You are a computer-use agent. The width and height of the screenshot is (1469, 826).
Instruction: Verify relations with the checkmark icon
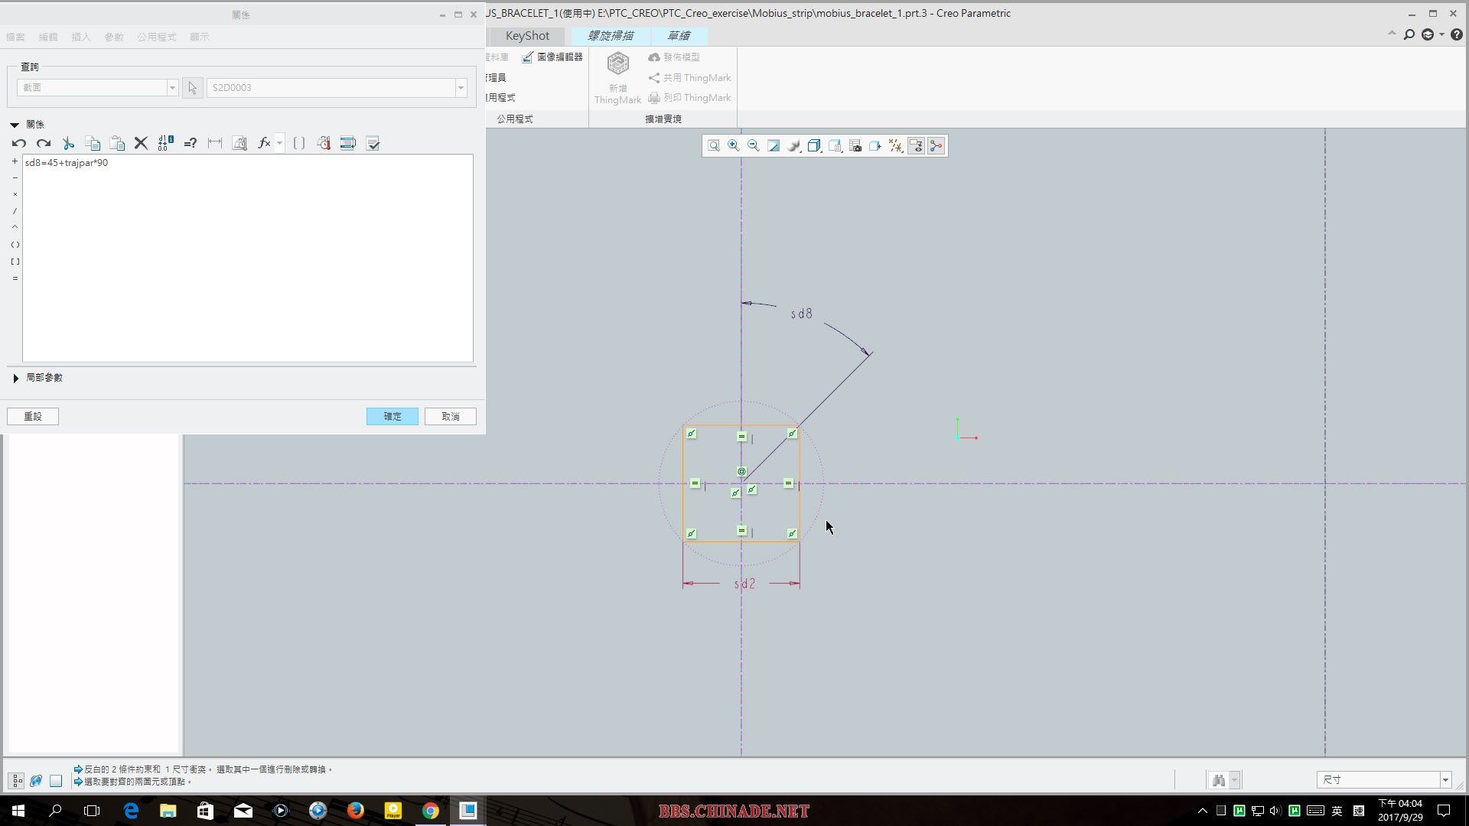(373, 143)
